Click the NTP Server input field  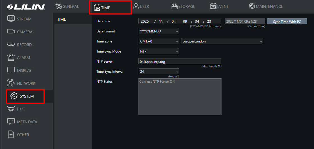pos(179,62)
